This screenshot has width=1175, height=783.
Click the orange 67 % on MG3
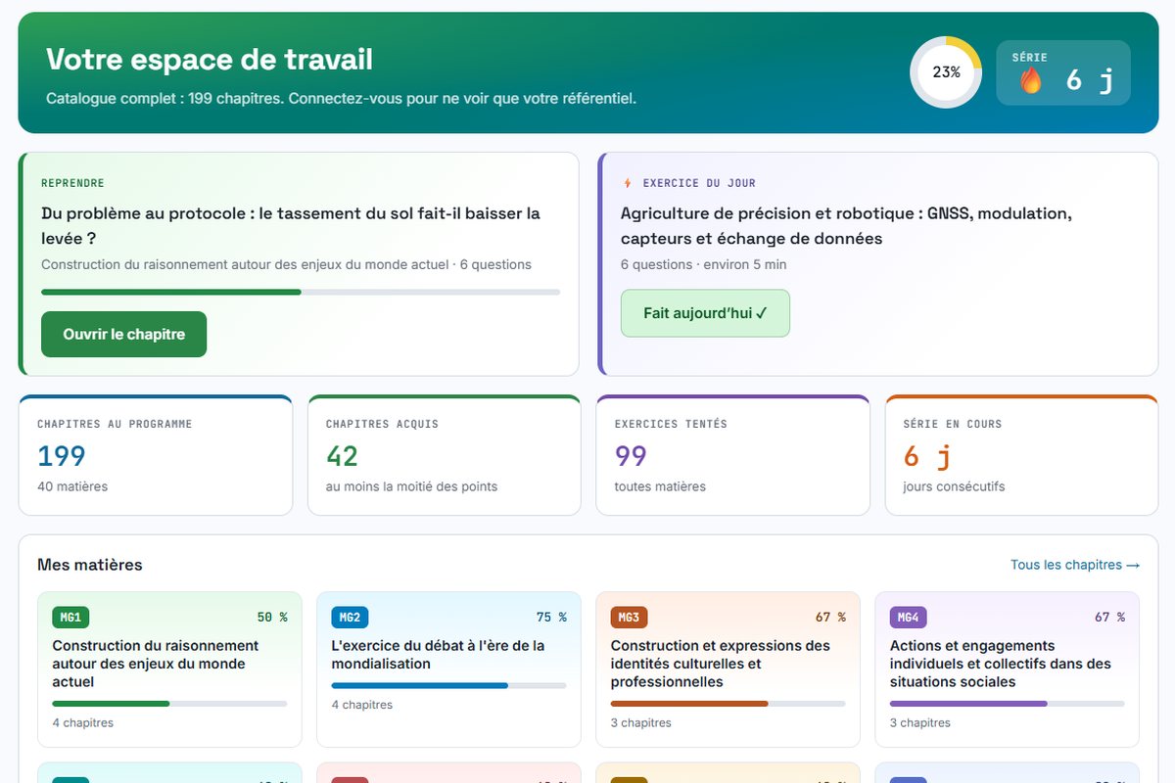[x=830, y=618]
